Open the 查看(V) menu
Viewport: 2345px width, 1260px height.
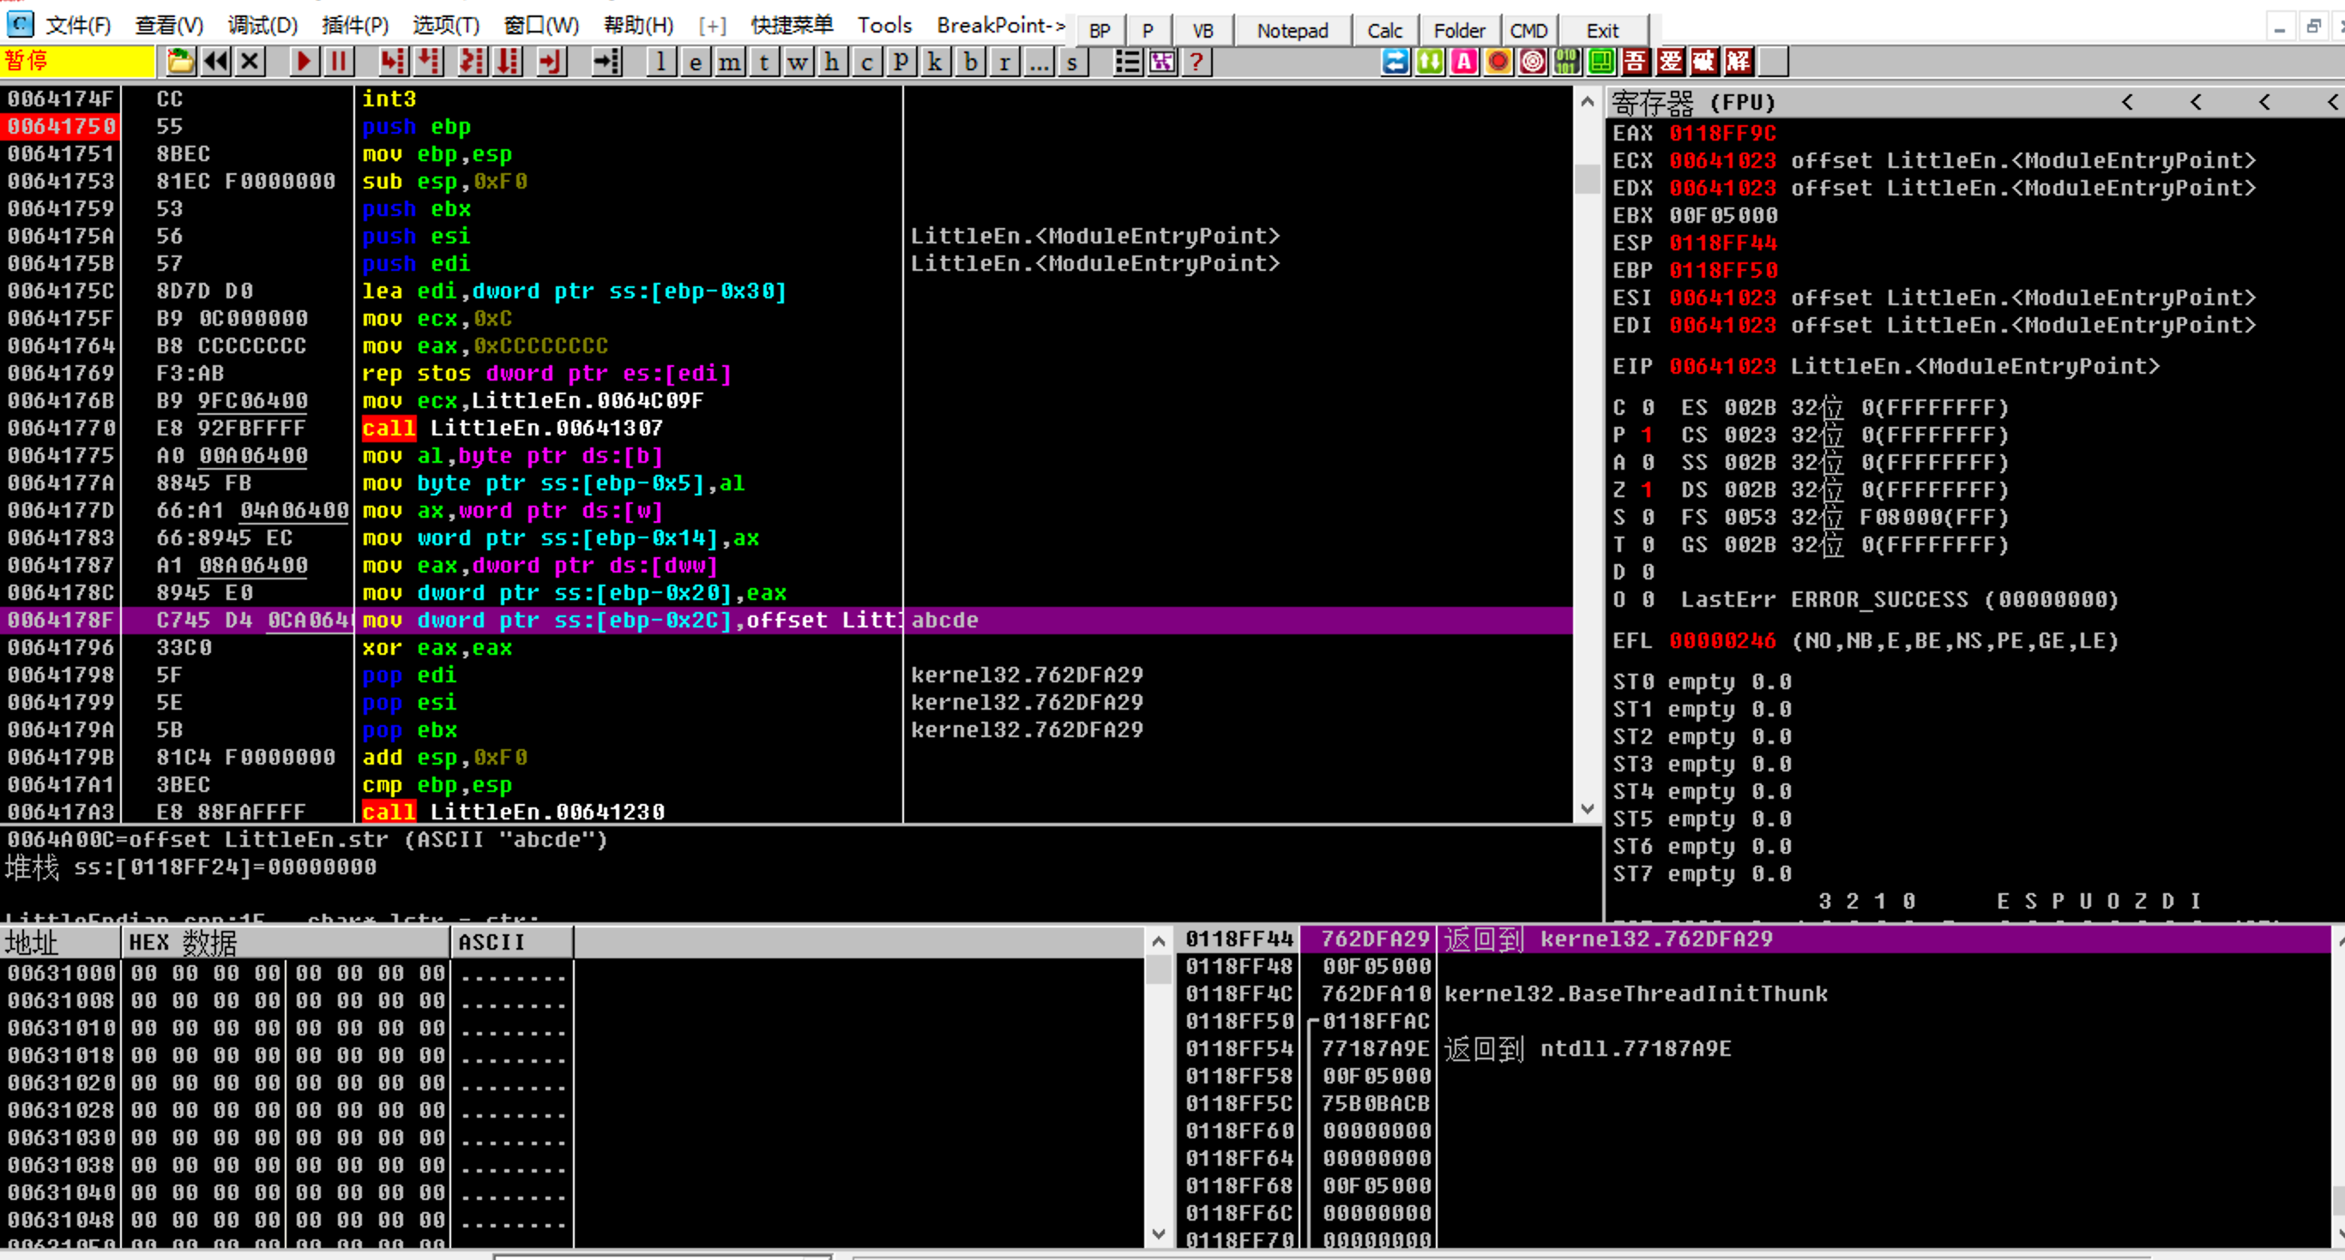(169, 26)
